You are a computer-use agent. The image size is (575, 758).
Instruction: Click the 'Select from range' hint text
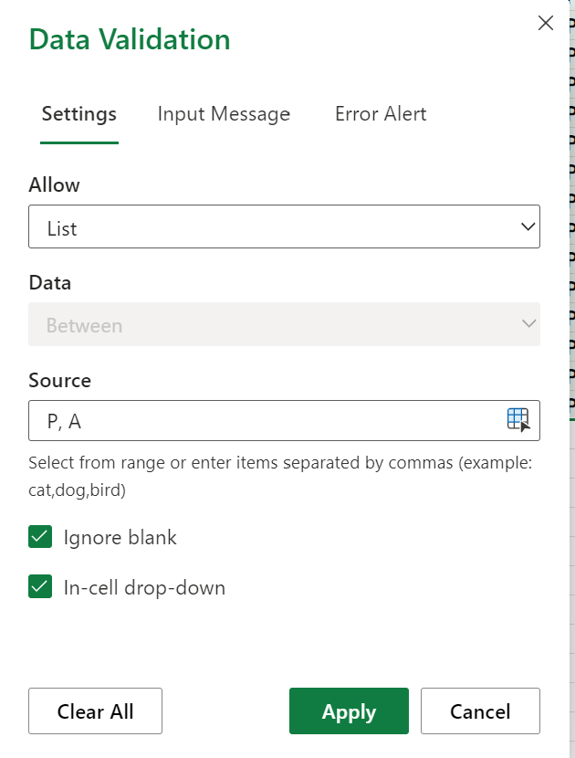280,476
